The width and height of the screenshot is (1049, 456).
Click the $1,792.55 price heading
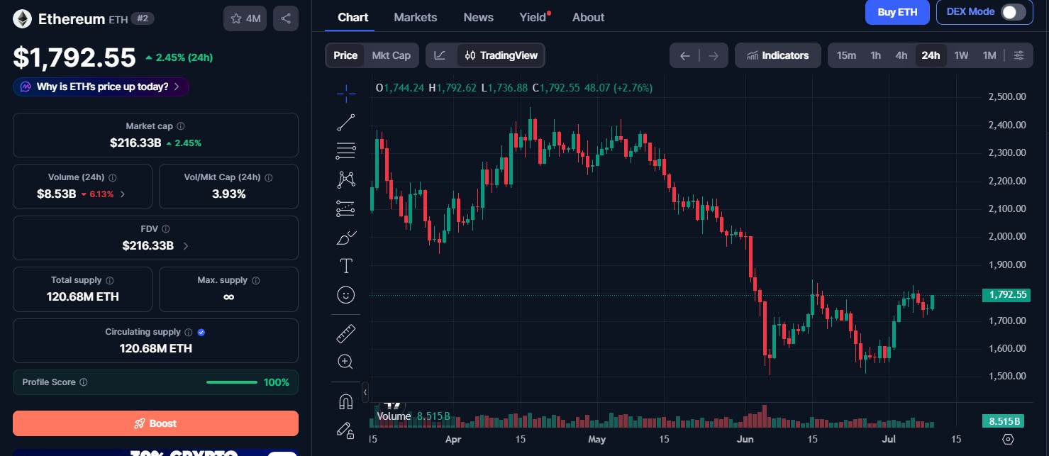(74, 57)
